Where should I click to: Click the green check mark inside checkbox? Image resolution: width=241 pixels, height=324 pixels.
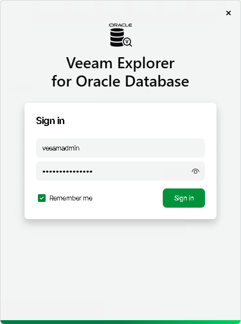pos(42,198)
